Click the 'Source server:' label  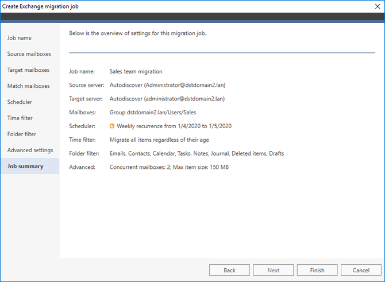[x=86, y=85]
